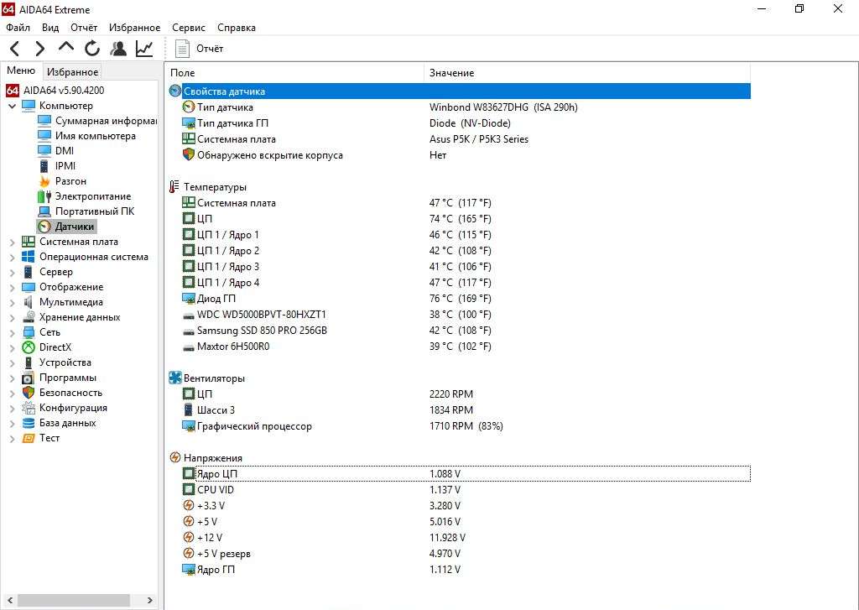859x610 pixels.
Task: Click the Maxtor 6H500R0 row
Action: pos(466,347)
